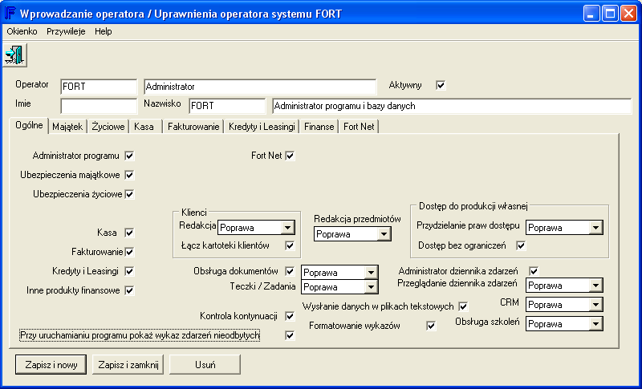Toggle Łącz kartoteki klientów checkbox
642x389 pixels.
[x=290, y=245]
